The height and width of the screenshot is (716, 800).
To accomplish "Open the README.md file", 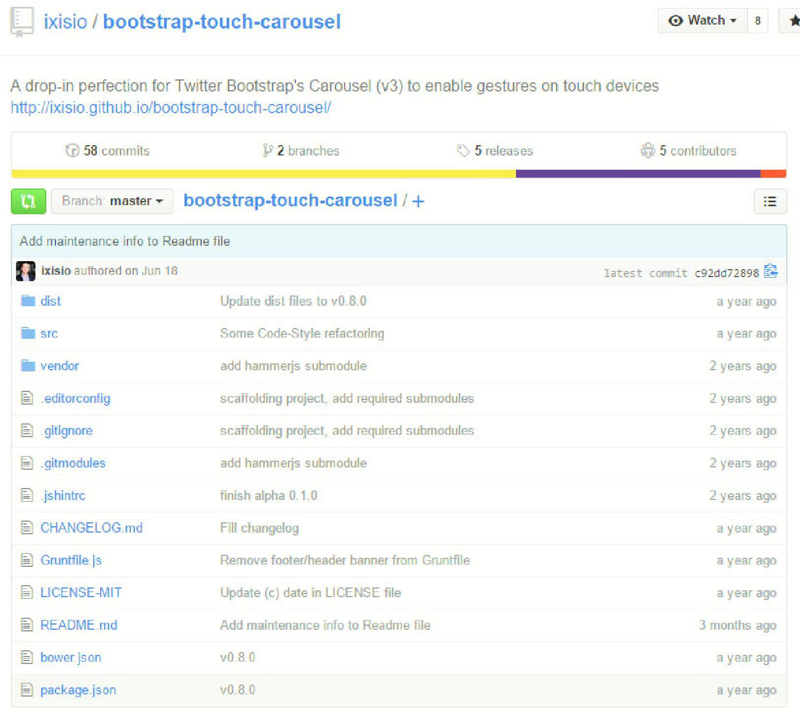I will 79,625.
